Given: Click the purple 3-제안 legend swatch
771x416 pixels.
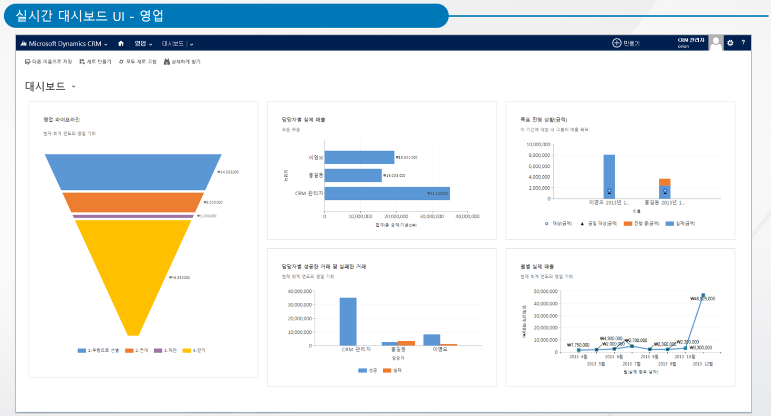Looking at the screenshot, I should [158, 350].
